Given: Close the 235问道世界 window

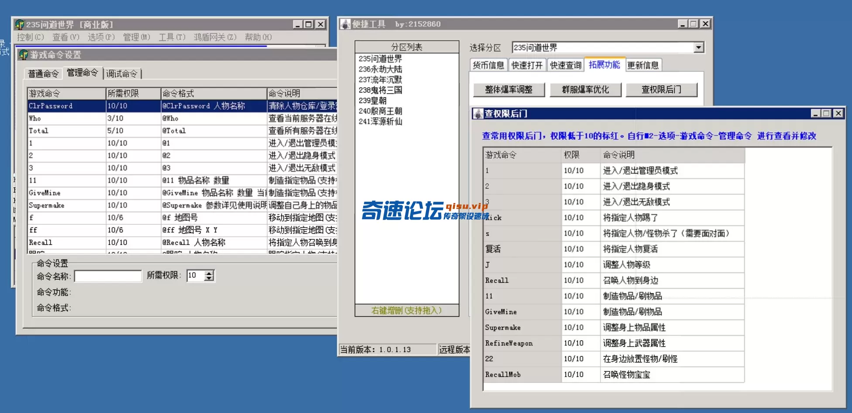Looking at the screenshot, I should (x=320, y=24).
